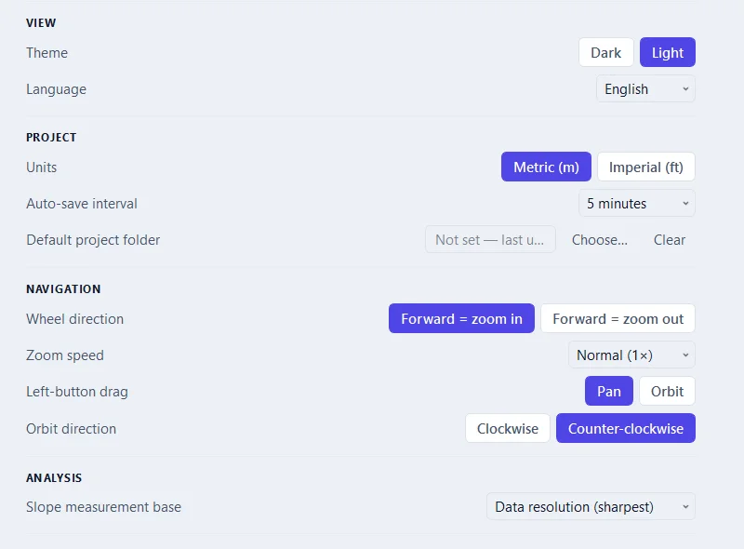Click the 'PROJECT' section heading

coord(51,138)
